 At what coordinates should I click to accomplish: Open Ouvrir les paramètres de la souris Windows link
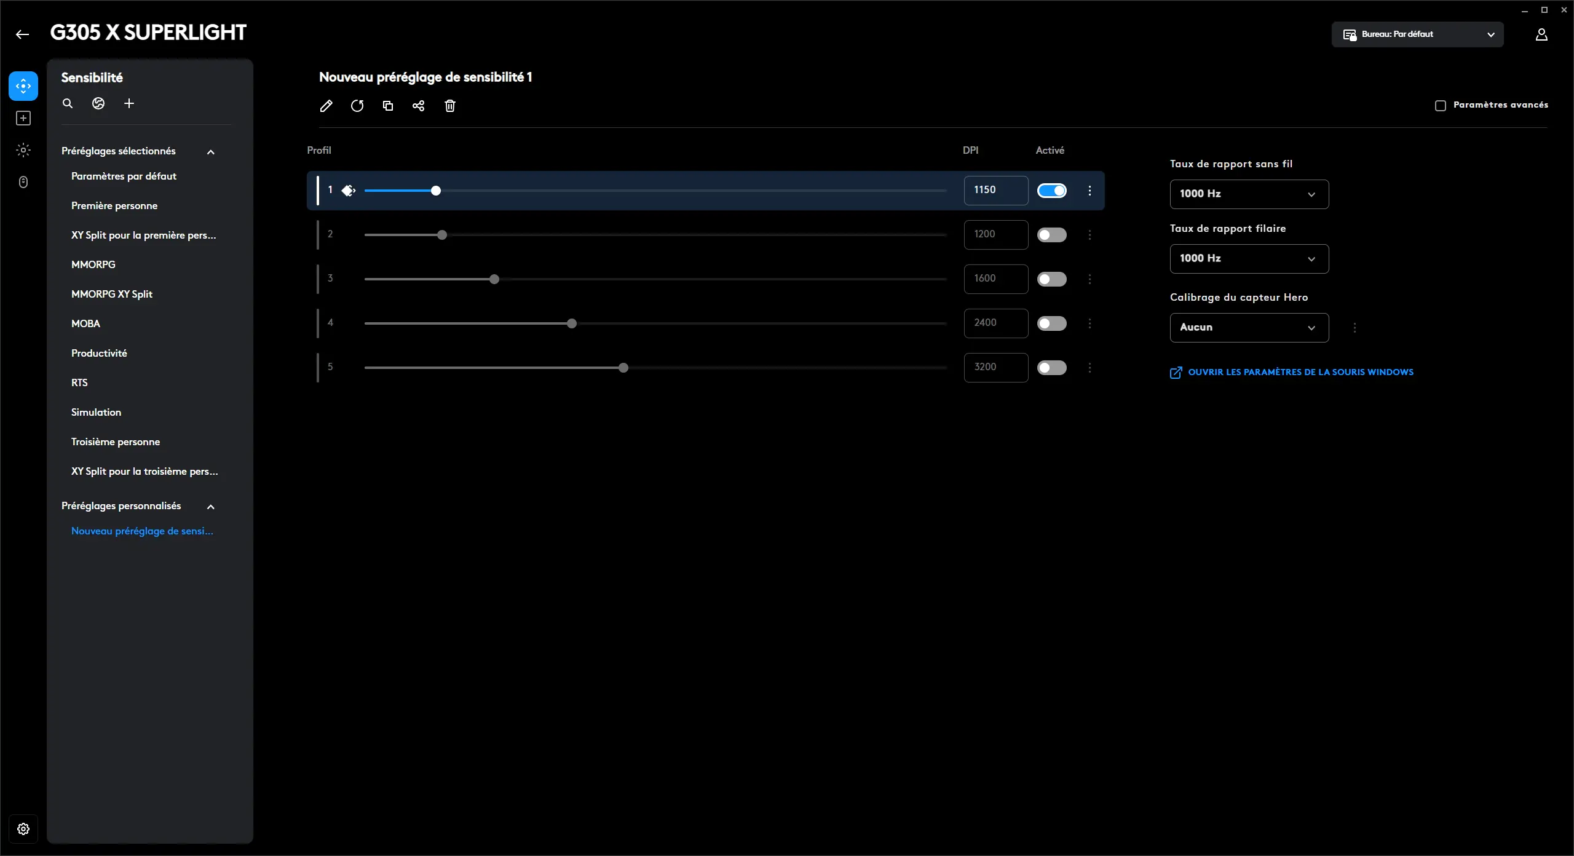(1292, 373)
